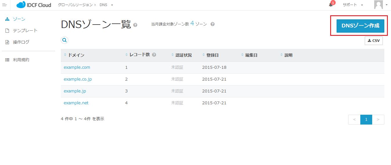Click the hamburger menu icon
Screen dimensions: 391x165
(x=4, y=5)
